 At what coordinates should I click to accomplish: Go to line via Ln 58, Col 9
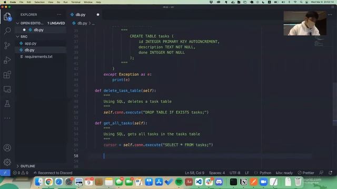pos(194,173)
